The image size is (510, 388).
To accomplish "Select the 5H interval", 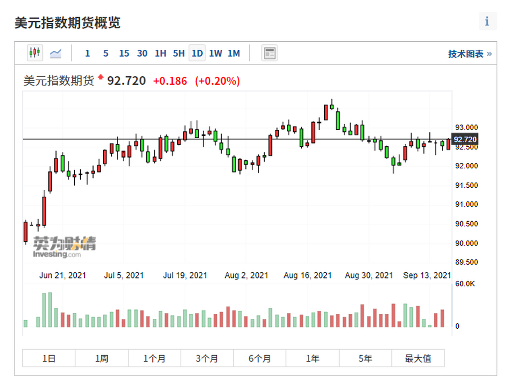I will coord(179,53).
